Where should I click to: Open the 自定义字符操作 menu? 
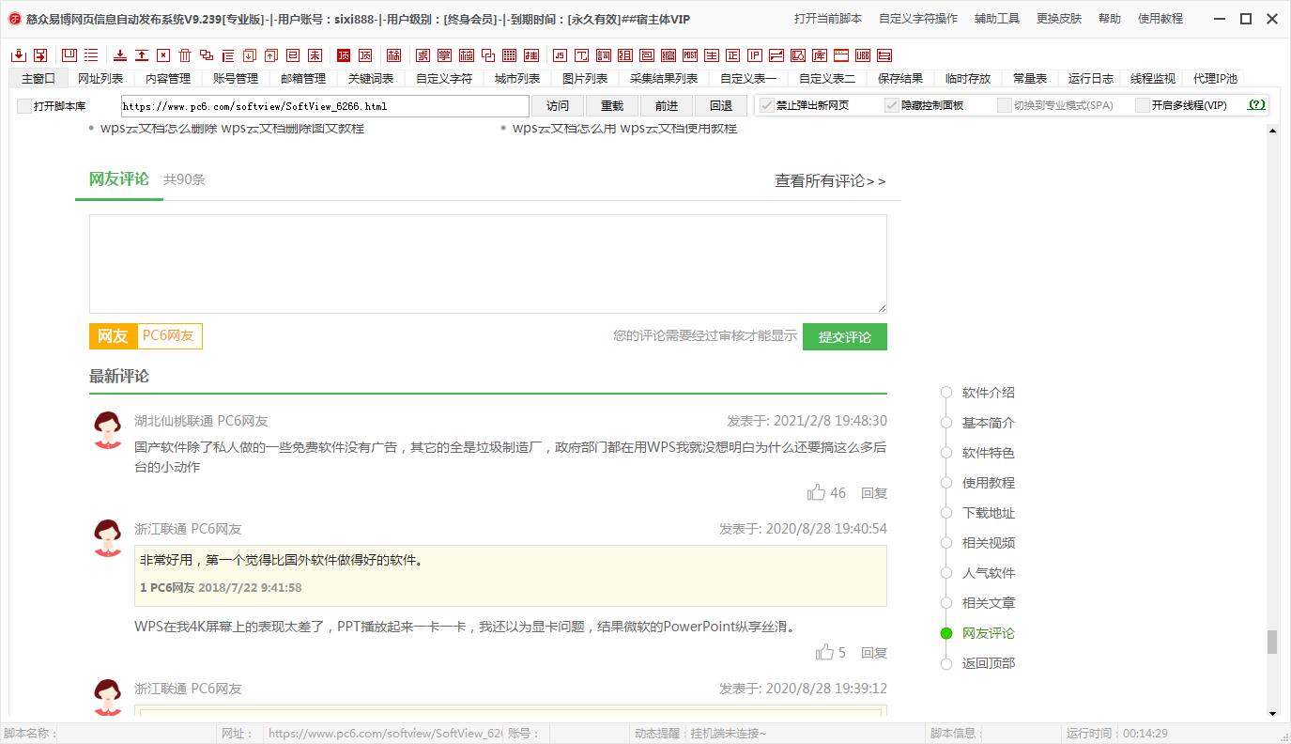pos(918,19)
